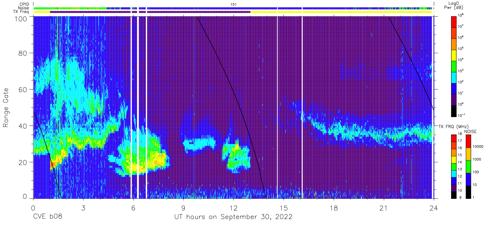
Task: Click the 'CPID' row label at top left
Action: tap(24, 4)
